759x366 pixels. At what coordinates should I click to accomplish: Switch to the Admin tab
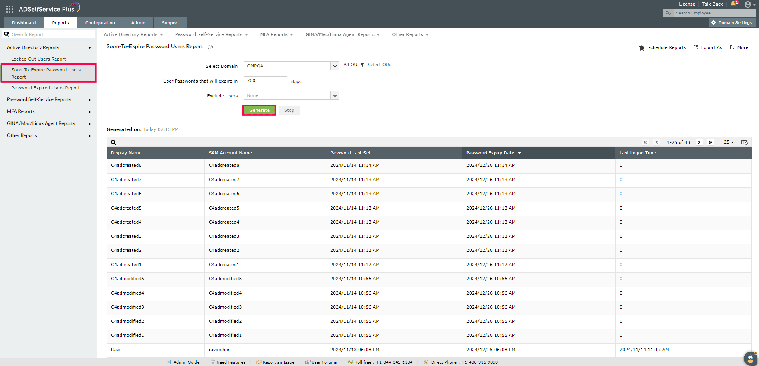138,23
